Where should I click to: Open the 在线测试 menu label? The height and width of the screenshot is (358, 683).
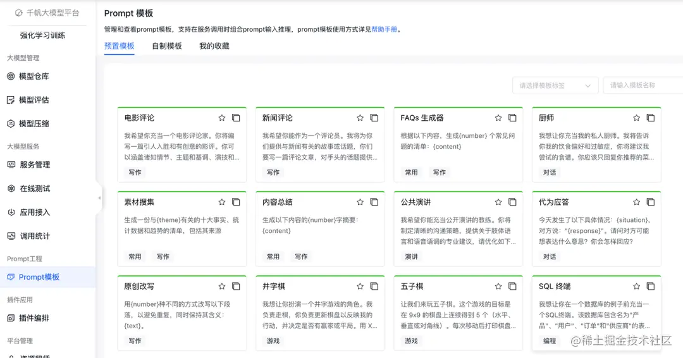[x=35, y=188]
